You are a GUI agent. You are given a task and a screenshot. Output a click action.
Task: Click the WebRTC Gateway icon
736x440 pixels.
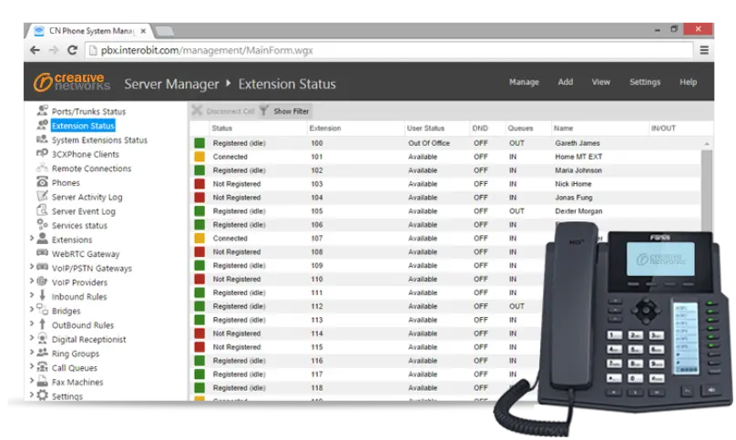pyautogui.click(x=43, y=253)
